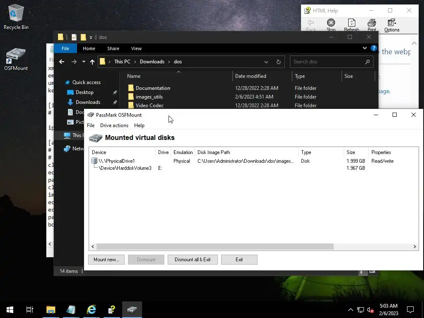424x318 pixels.
Task: Open the taskbar clock showing 5:03 AM
Action: pos(388,310)
